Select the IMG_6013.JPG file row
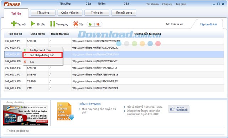Viewport: 228px width, 138px height. click(x=114, y=81)
